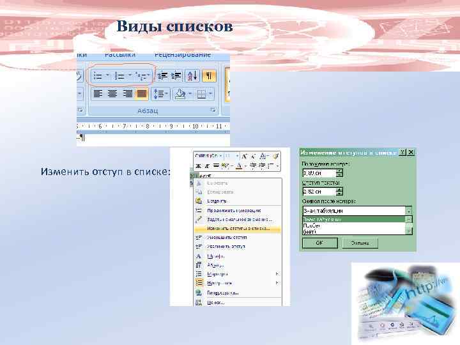Viewport: 460px width, 345px height.
Task: Decrease indent using the ribbon button
Action: [x=163, y=76]
